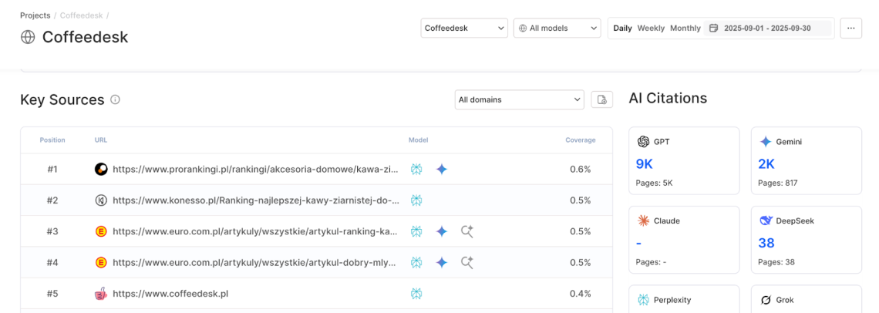This screenshot has width=879, height=313.
Task: Open the prorankingi.pl URL in row #1
Action: click(x=256, y=169)
